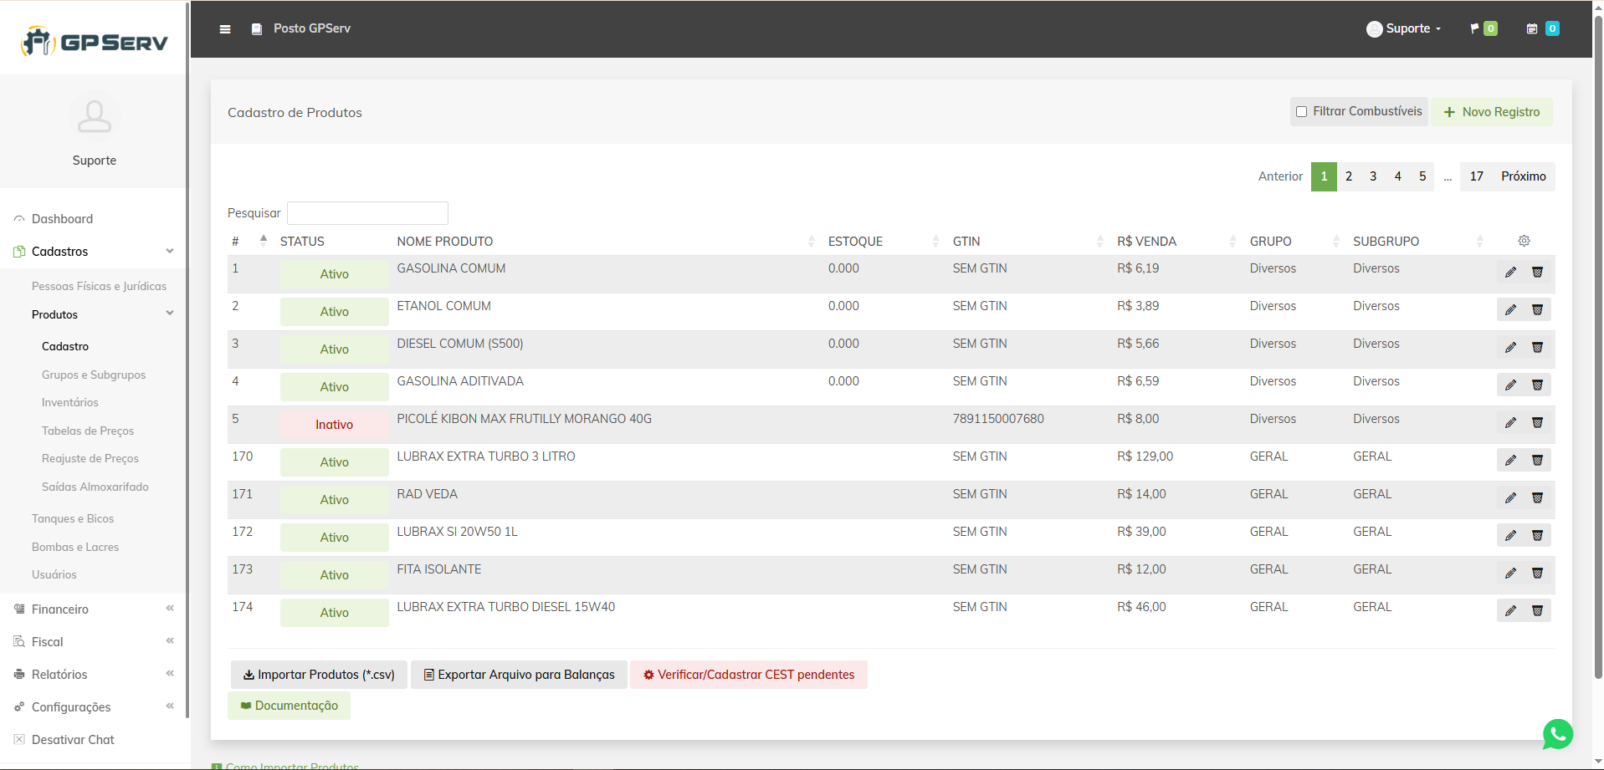Go to Tabelas de Preços menu item
The image size is (1604, 770).
tap(88, 431)
